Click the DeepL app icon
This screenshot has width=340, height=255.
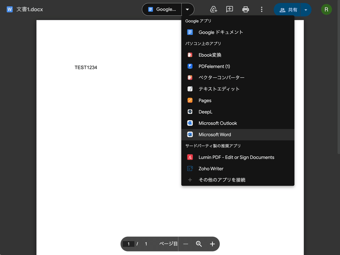190,112
